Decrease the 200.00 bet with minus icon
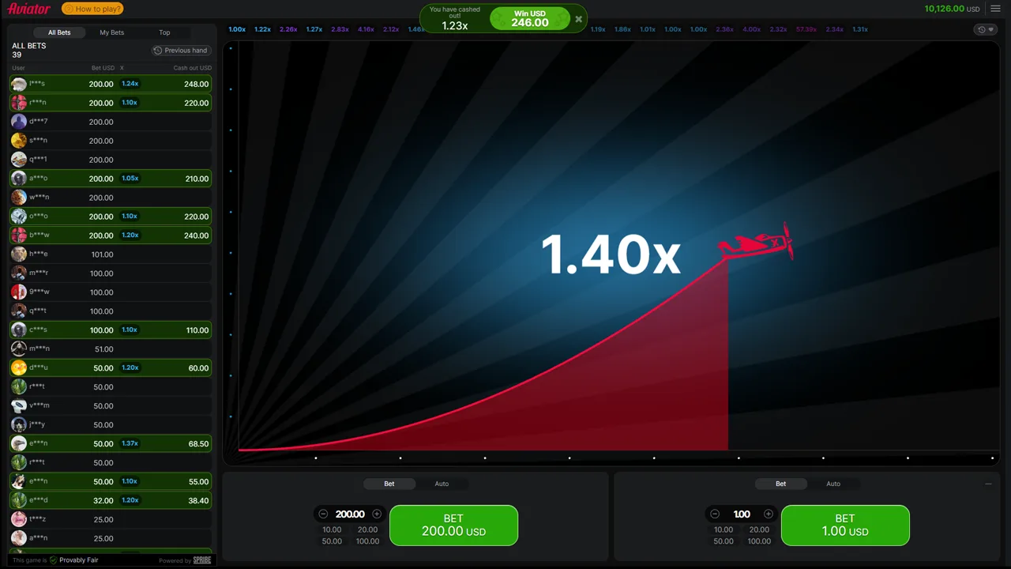Viewport: 1011px width, 569px height. point(323,514)
